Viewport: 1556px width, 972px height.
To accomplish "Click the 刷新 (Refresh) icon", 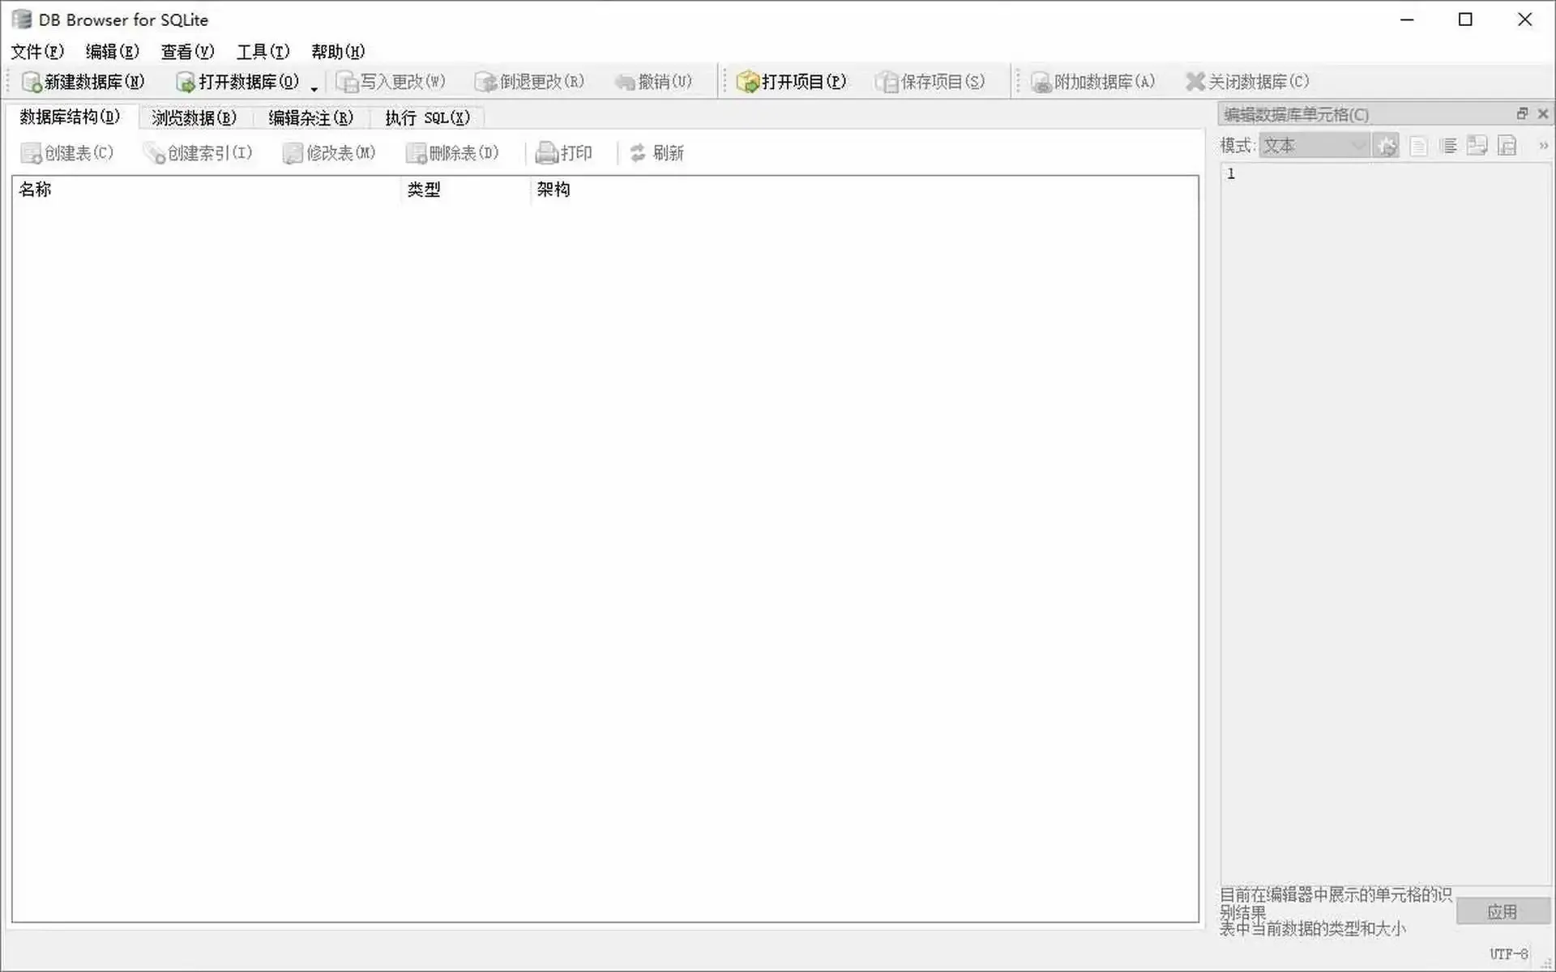I will click(x=638, y=153).
